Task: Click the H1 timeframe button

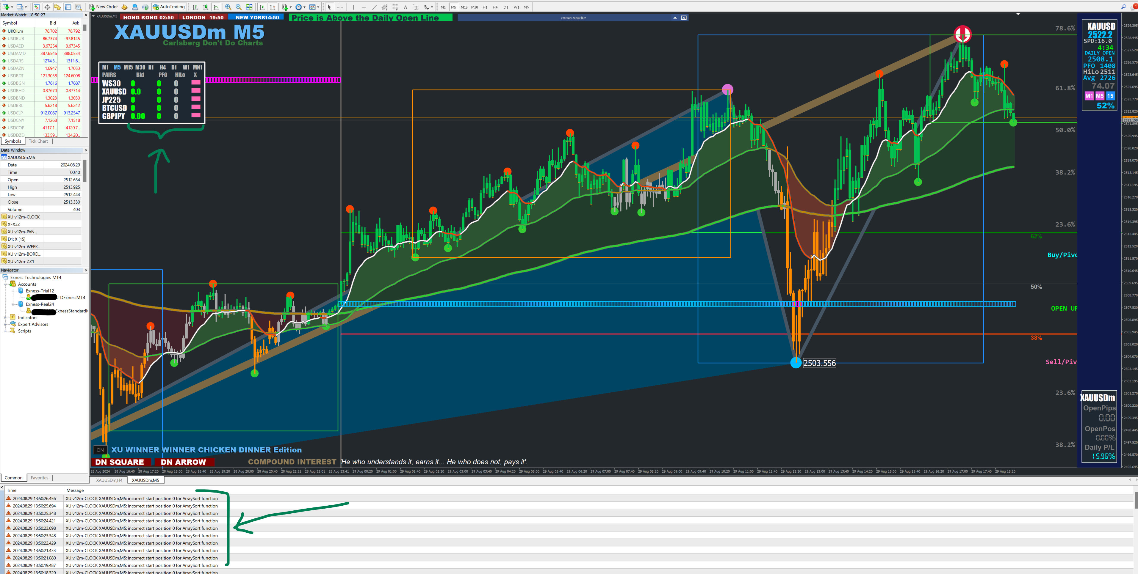Action: (485, 7)
